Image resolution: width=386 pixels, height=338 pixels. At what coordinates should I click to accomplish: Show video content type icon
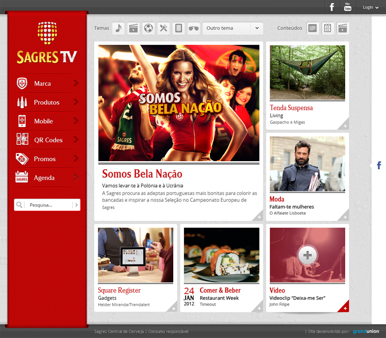coord(342,28)
